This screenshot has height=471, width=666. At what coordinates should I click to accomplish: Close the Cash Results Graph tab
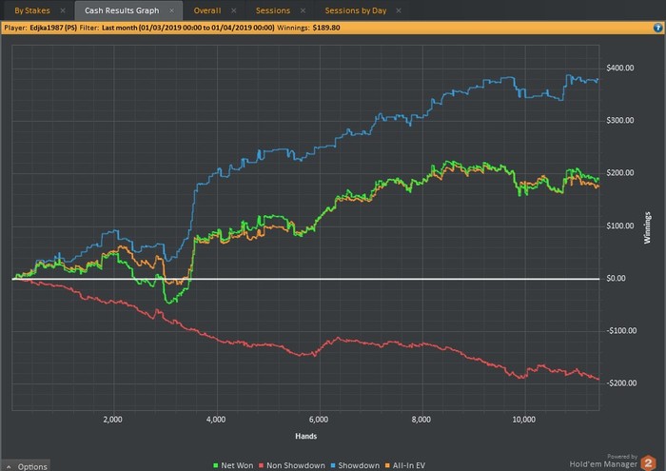click(171, 10)
